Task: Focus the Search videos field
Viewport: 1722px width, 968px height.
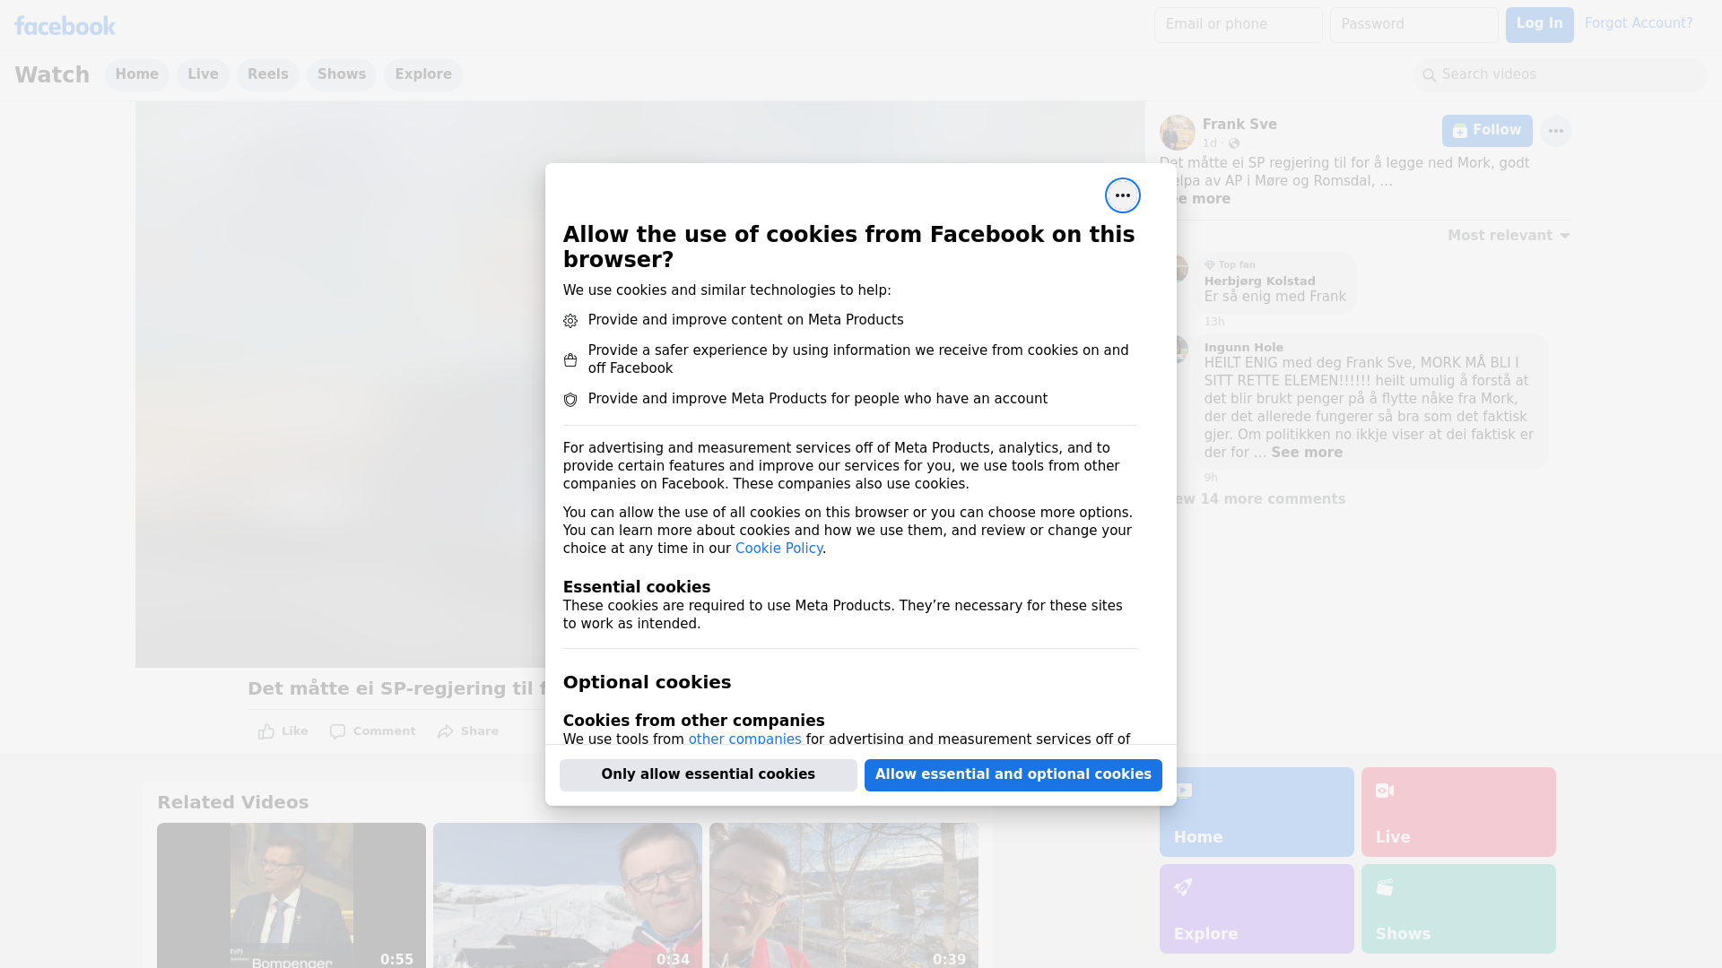Action: pyautogui.click(x=1561, y=75)
